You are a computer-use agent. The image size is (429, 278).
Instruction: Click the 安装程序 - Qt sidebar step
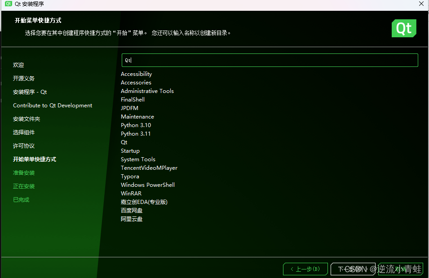pyautogui.click(x=30, y=92)
